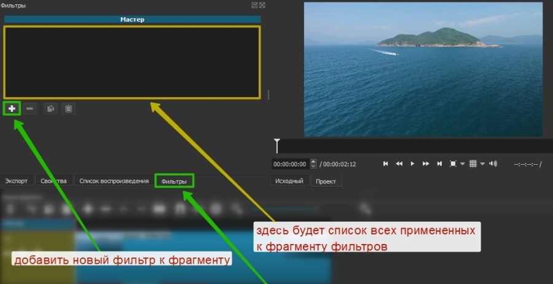Copy filters using the copy icon
The width and height of the screenshot is (553, 284).
coord(50,108)
